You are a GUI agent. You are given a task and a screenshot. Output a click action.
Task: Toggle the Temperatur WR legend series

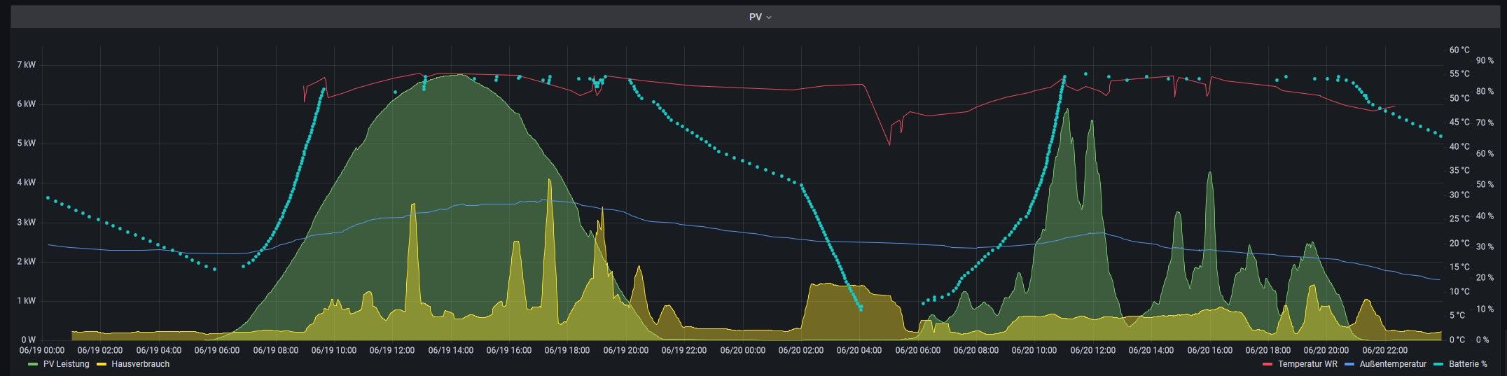pyautogui.click(x=1309, y=364)
